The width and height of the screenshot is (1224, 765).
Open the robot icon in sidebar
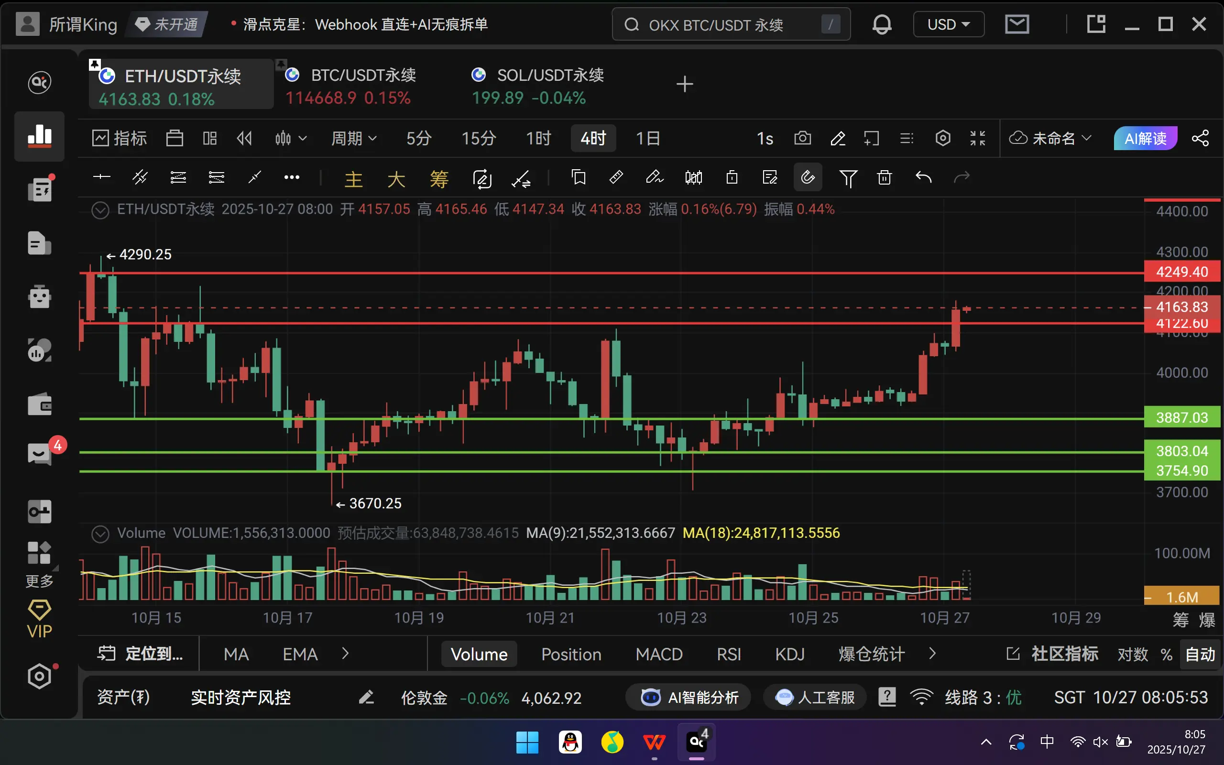point(40,296)
